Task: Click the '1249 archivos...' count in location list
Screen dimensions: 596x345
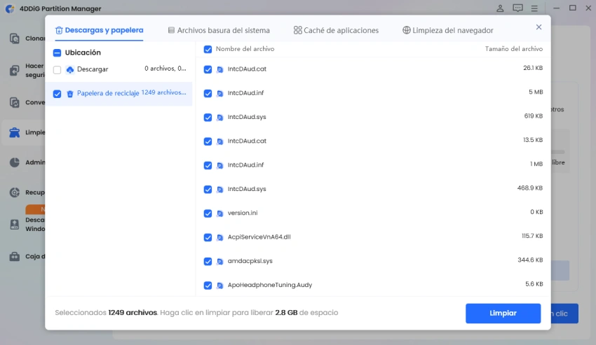Action: click(163, 92)
